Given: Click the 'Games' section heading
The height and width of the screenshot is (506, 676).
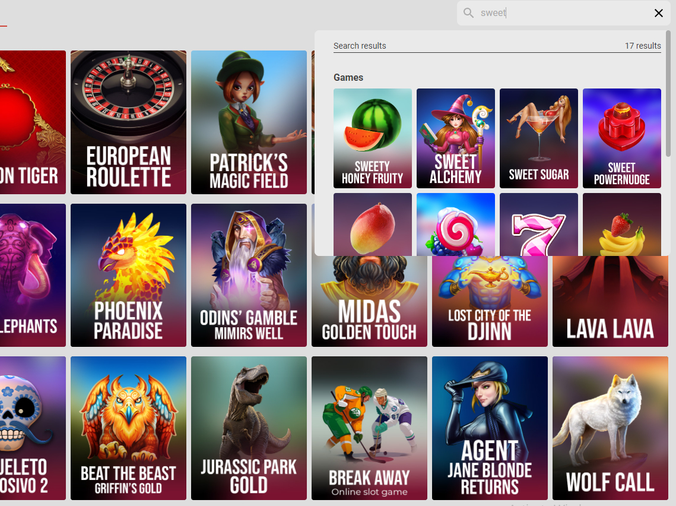Looking at the screenshot, I should coord(348,77).
